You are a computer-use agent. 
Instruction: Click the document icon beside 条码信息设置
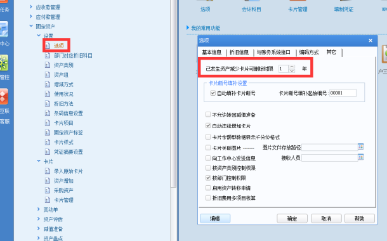pos(48,114)
